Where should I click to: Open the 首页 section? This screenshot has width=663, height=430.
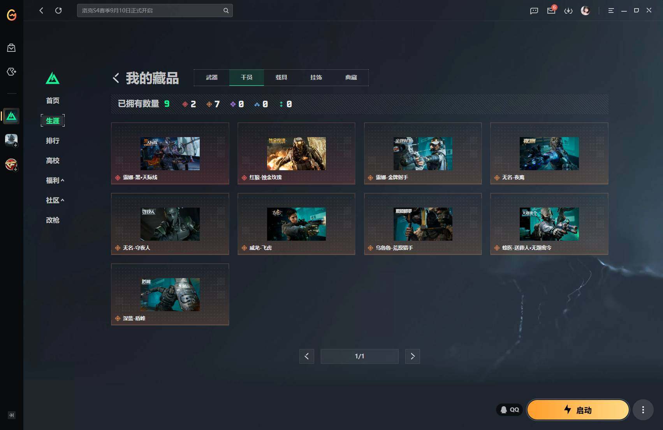point(53,100)
